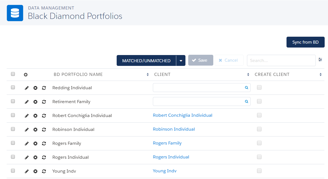
Task: Refresh the Redding Individual portfolio
Action: click(44, 88)
